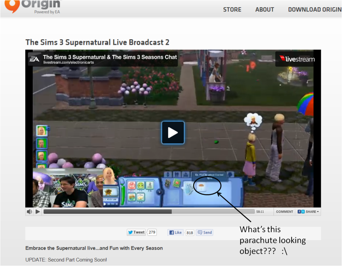Click the burger moodlet icon
342x266 pixels.
131,197
